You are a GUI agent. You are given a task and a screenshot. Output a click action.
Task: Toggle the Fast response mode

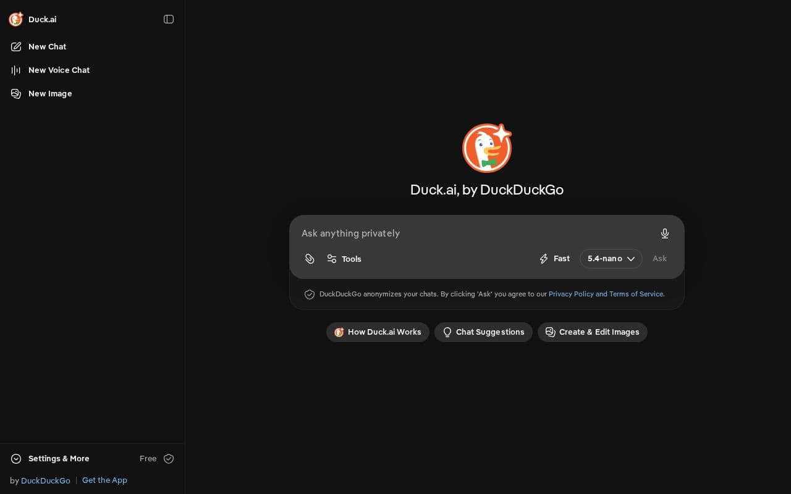(554, 259)
